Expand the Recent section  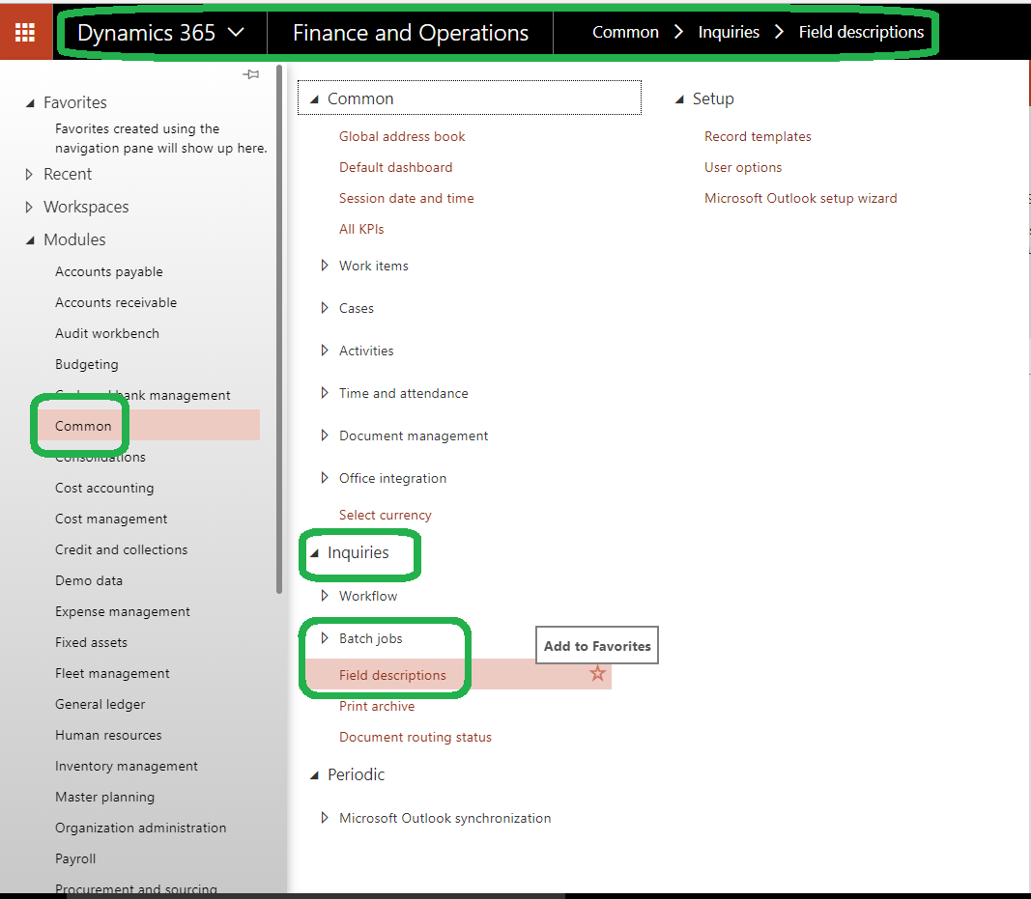click(29, 174)
